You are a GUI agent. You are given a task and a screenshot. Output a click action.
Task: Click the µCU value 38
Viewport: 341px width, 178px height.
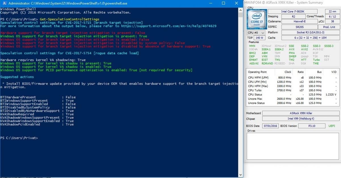point(332,22)
